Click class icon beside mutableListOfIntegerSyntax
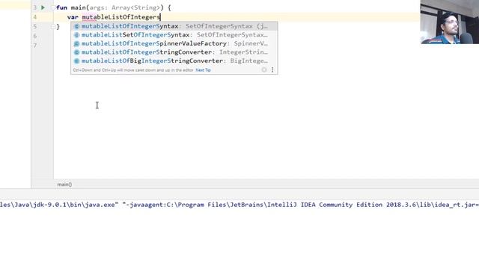This screenshot has height=269, width=479. coord(76,26)
